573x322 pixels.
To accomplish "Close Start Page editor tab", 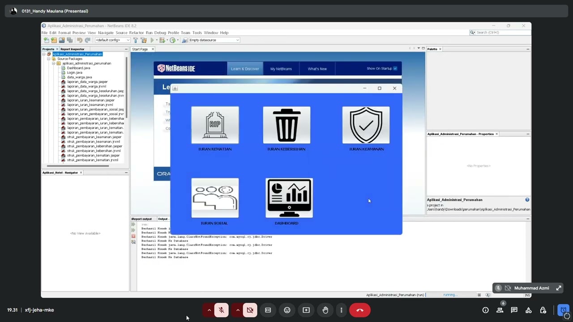I will coord(153,49).
